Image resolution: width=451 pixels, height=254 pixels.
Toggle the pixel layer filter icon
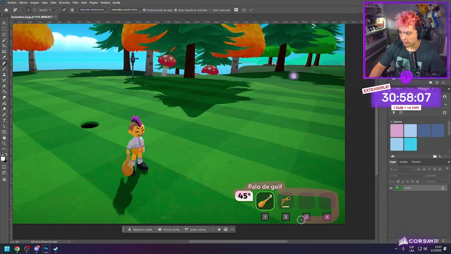coord(419,169)
